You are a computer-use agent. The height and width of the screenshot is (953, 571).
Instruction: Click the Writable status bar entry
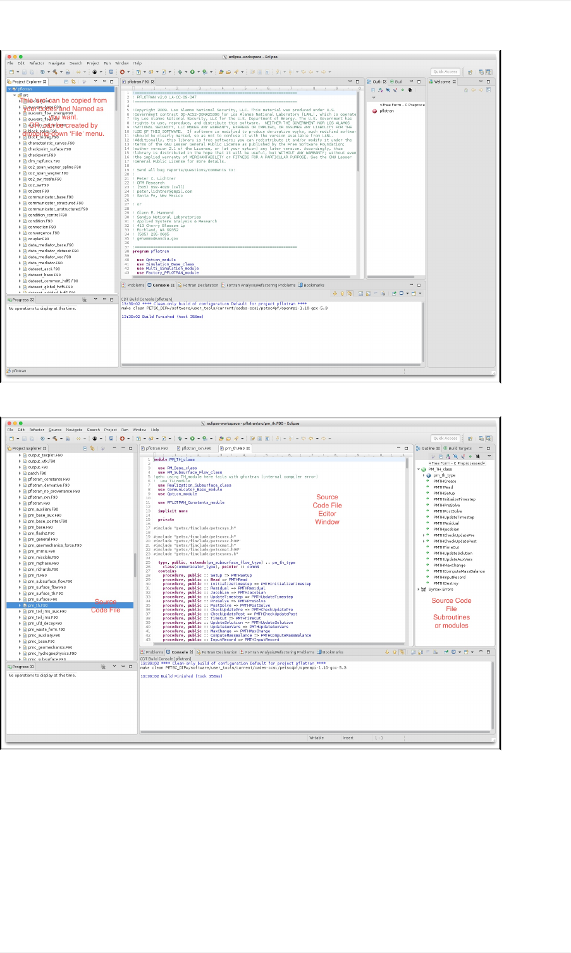[x=317, y=738]
